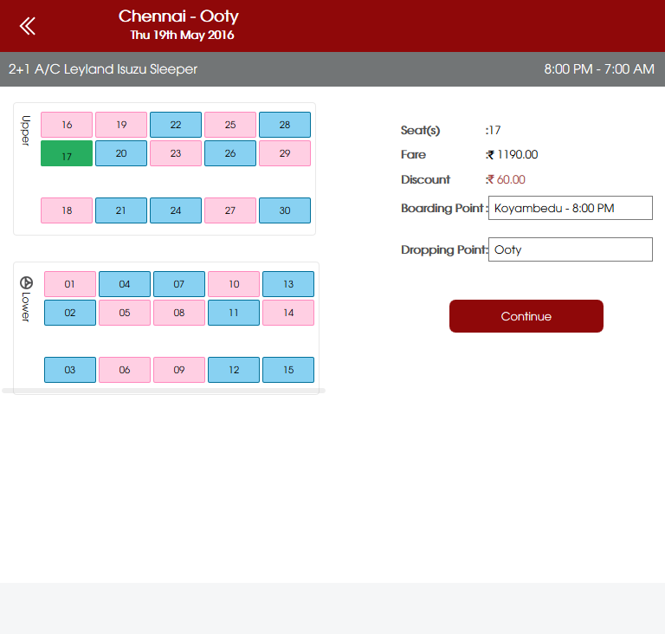Viewport: 665px width, 634px height.
Task: Select upper deck seat 16
Action: 67,125
